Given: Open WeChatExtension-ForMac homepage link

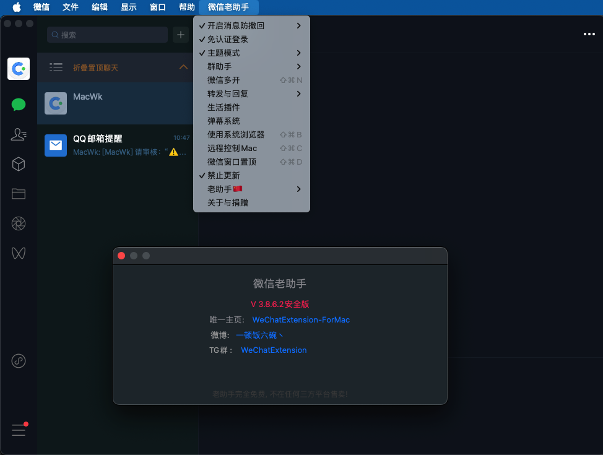Looking at the screenshot, I should (301, 320).
